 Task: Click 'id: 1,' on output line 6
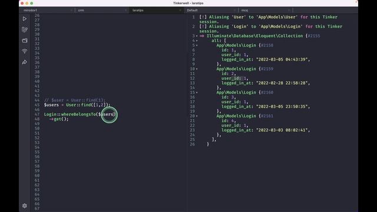click(229, 50)
